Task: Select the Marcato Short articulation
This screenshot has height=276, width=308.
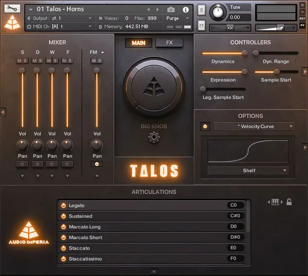Action: [x=152, y=238]
